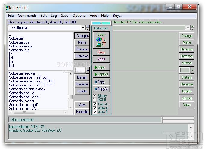Click local file Details button
205x150 pixels.
click(82, 77)
